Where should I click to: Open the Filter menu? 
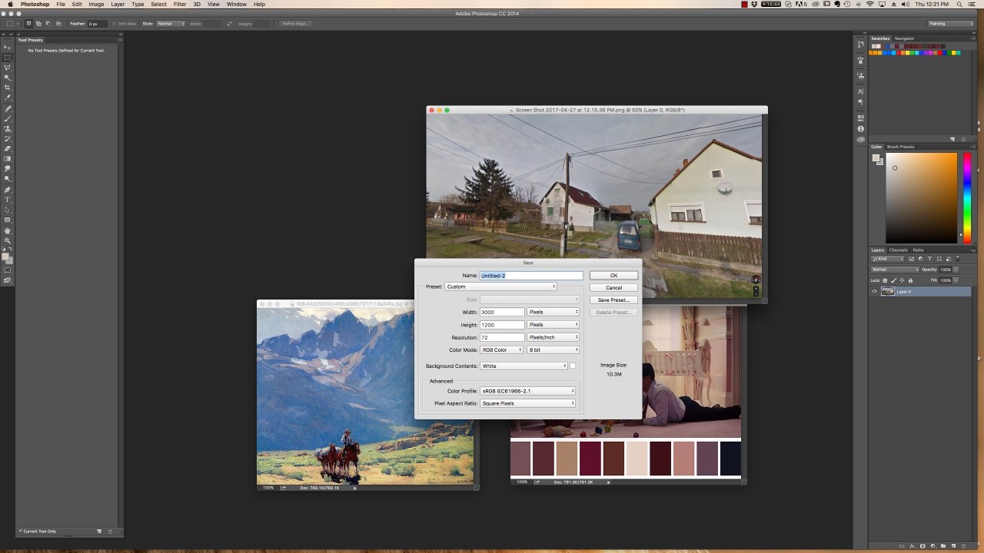tap(179, 4)
